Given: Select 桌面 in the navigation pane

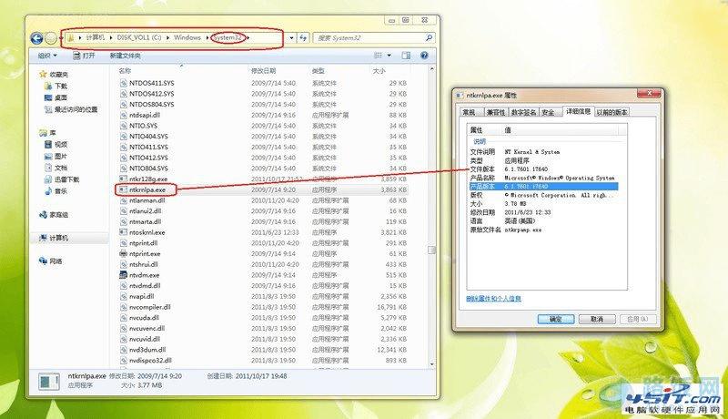Looking at the screenshot, I should 56,97.
